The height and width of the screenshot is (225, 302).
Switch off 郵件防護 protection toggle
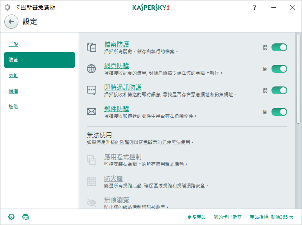(279, 112)
